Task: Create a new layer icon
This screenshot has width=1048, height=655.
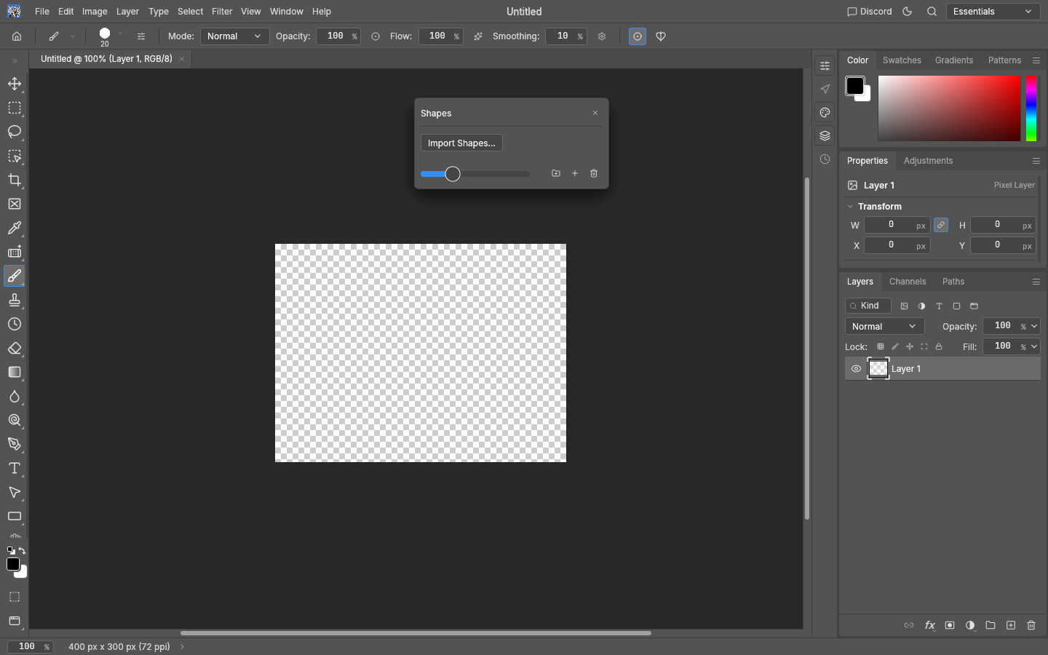Action: click(1011, 625)
